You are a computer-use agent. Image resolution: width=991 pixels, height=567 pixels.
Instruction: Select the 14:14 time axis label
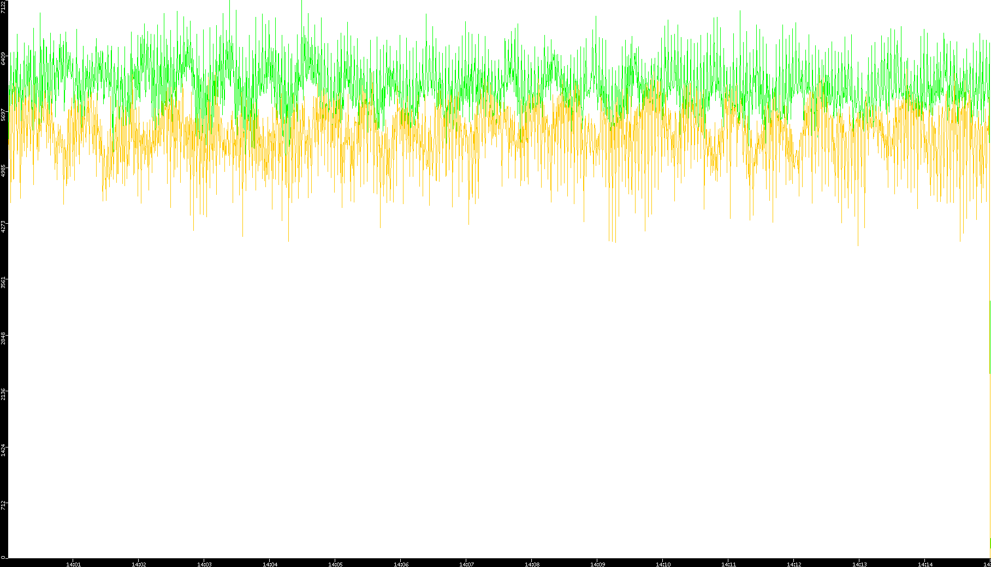925,564
